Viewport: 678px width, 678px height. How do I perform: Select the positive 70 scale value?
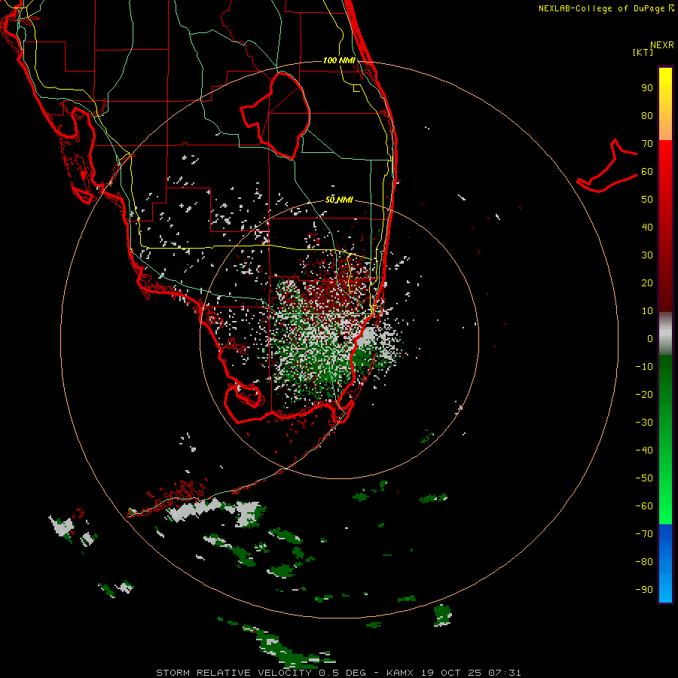pyautogui.click(x=647, y=144)
